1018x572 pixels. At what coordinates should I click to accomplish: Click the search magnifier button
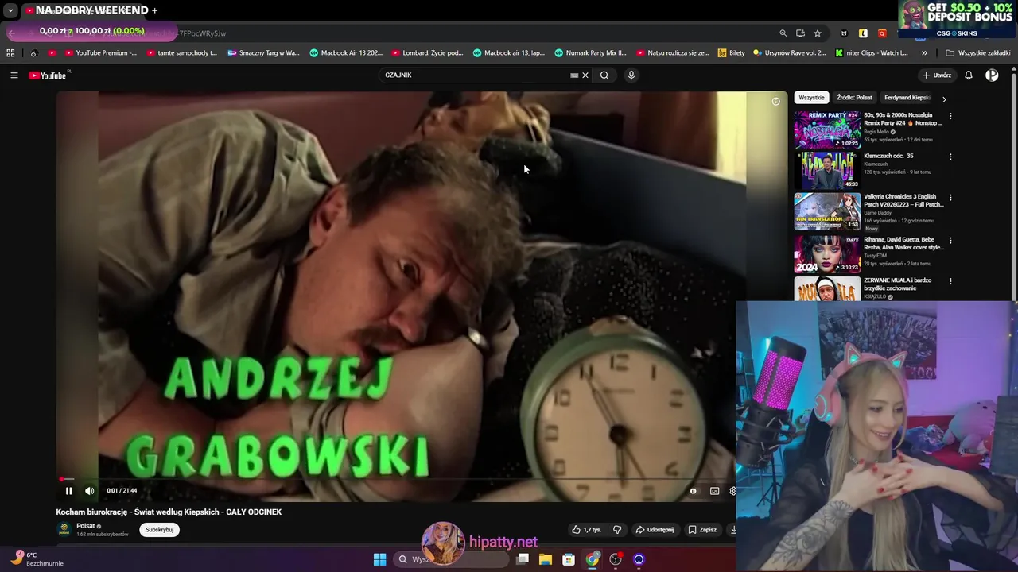pyautogui.click(x=604, y=75)
